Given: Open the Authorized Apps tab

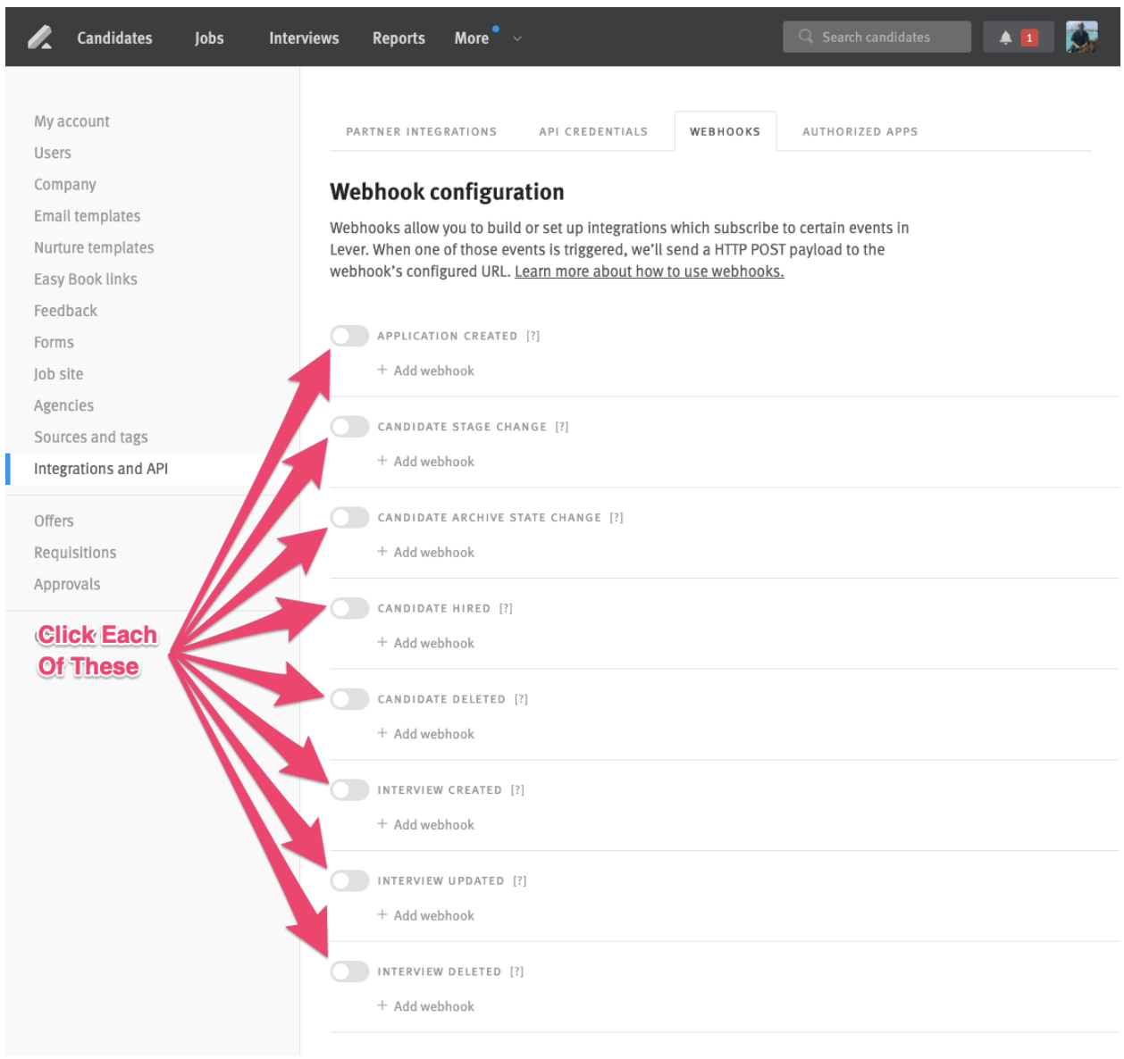Looking at the screenshot, I should [x=860, y=130].
